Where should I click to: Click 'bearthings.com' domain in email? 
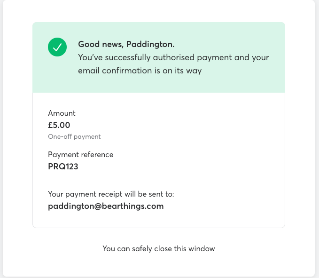coord(132,206)
